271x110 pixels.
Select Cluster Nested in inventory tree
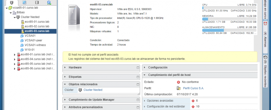(x=30, y=17)
